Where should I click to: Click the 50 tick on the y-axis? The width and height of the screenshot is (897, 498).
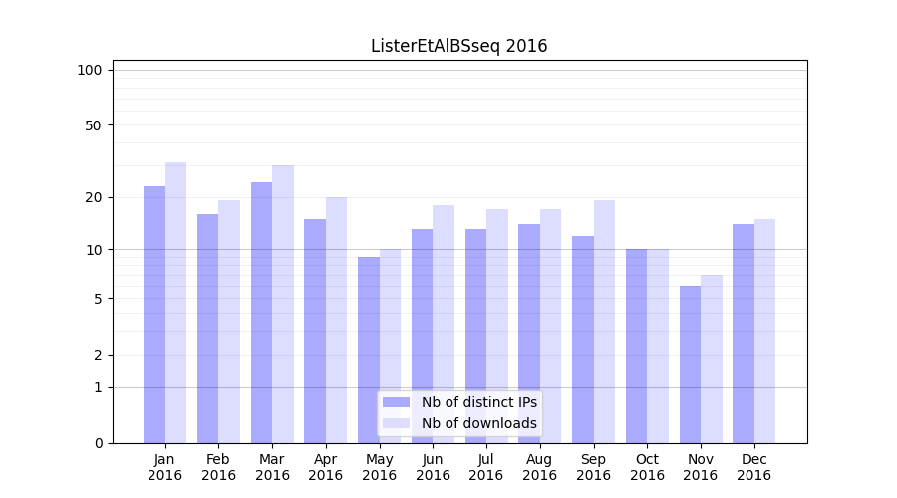[93, 125]
